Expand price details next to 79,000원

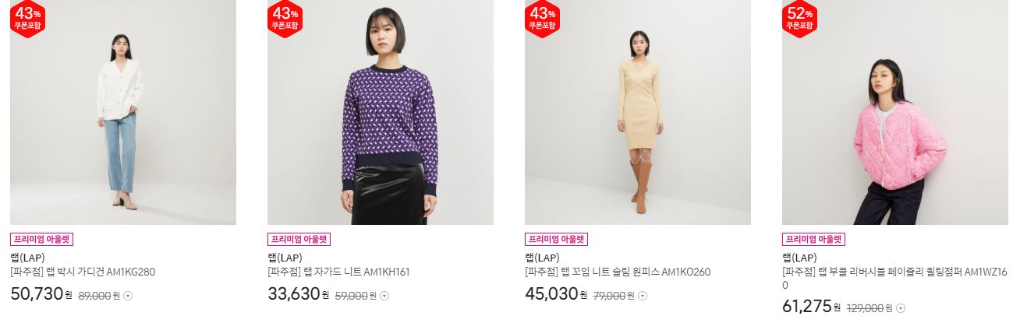click(642, 296)
